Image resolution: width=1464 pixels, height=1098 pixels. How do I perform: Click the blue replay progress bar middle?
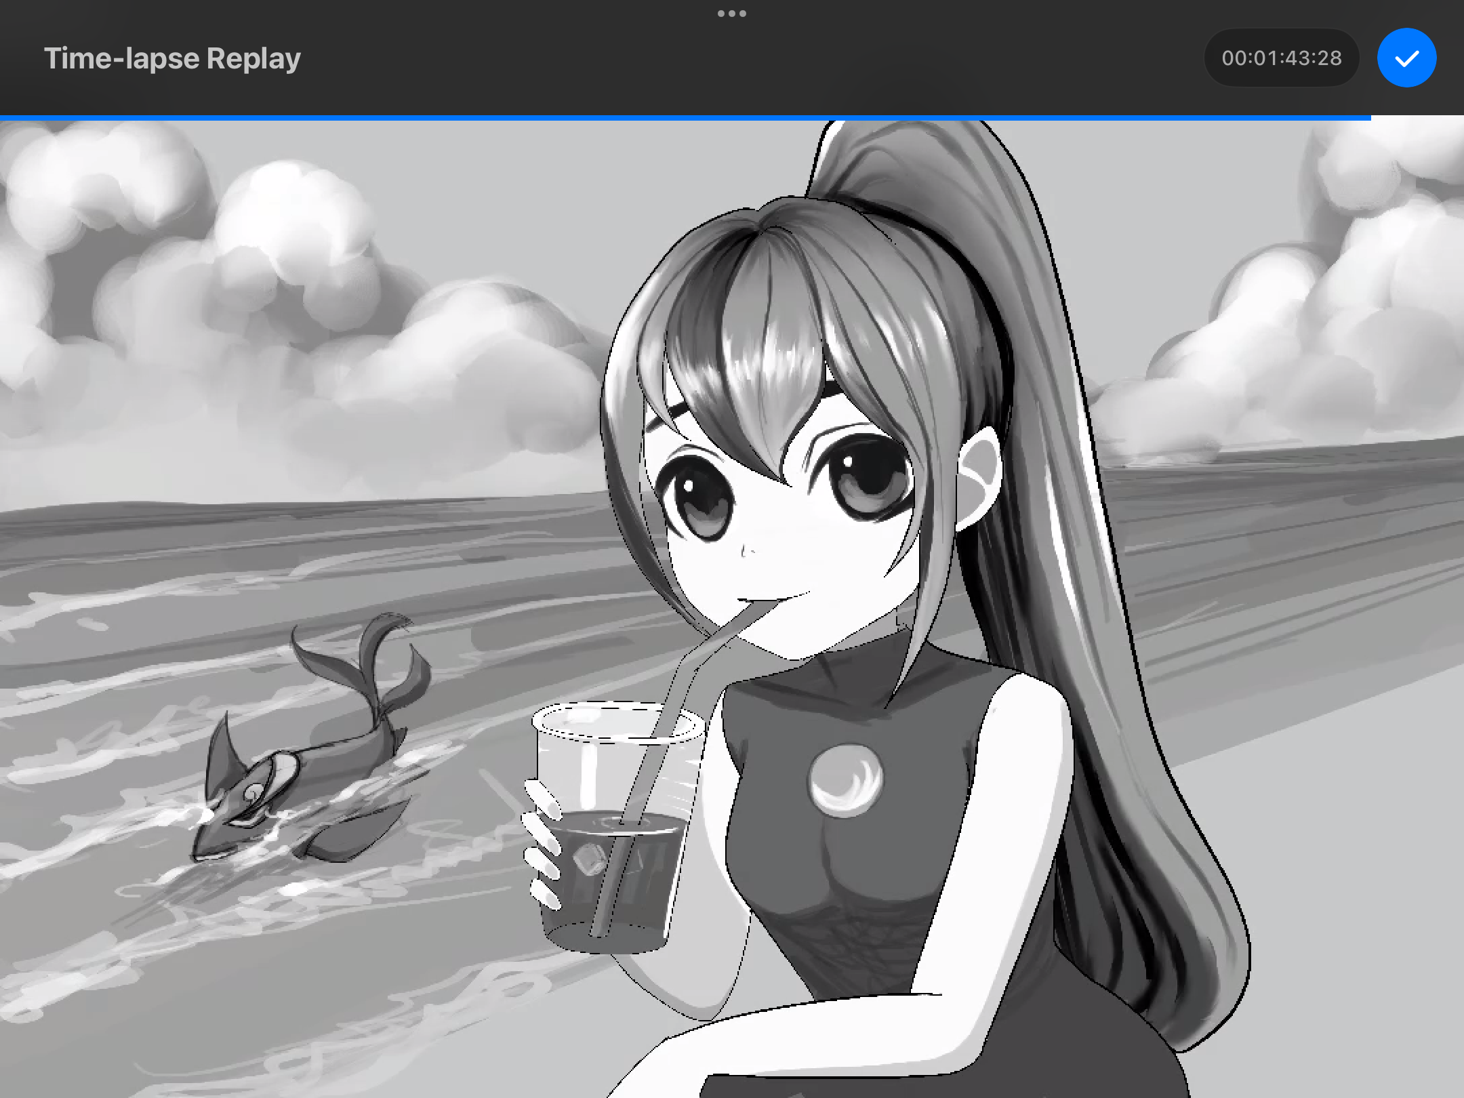point(685,118)
